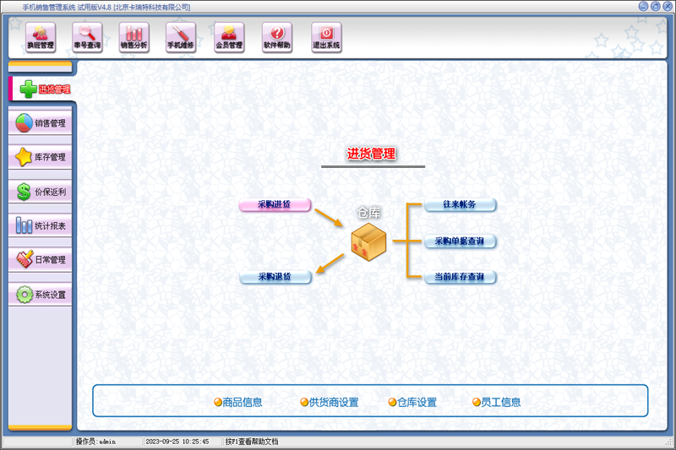Click the pie chart icon beside 销售管理
The image size is (676, 450).
[x=25, y=123]
